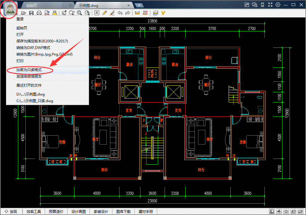Click the measure distance ruler icon

click(x=137, y=13)
